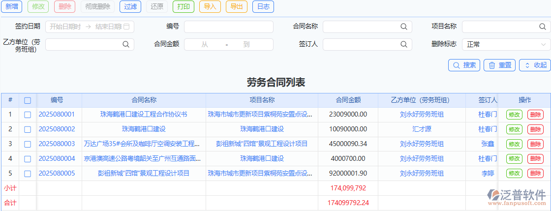Click signer 张鑫 in row 3
The width and height of the screenshot is (551, 211).
pos(488,144)
